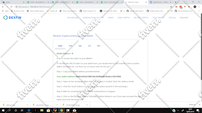Click the Dexfin logo

pyautogui.click(x=12, y=17)
